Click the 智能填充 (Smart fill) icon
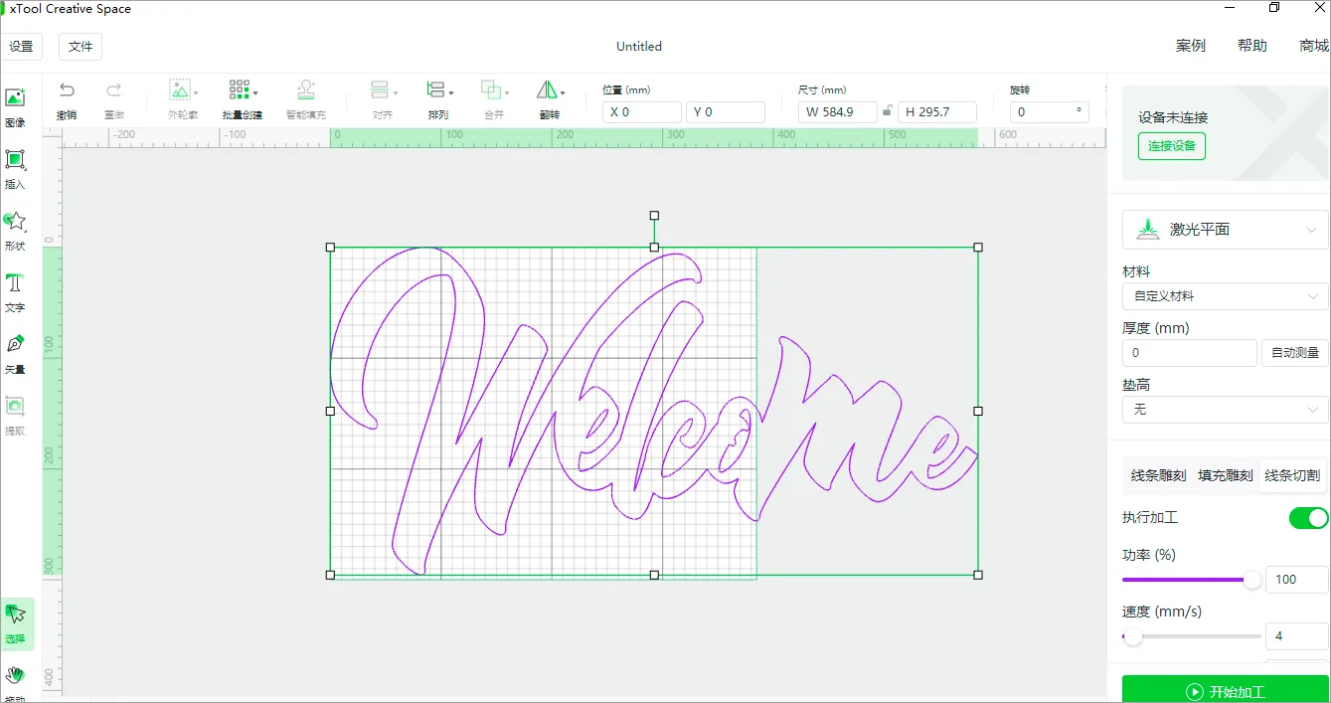The image size is (1331, 703). pyautogui.click(x=306, y=89)
